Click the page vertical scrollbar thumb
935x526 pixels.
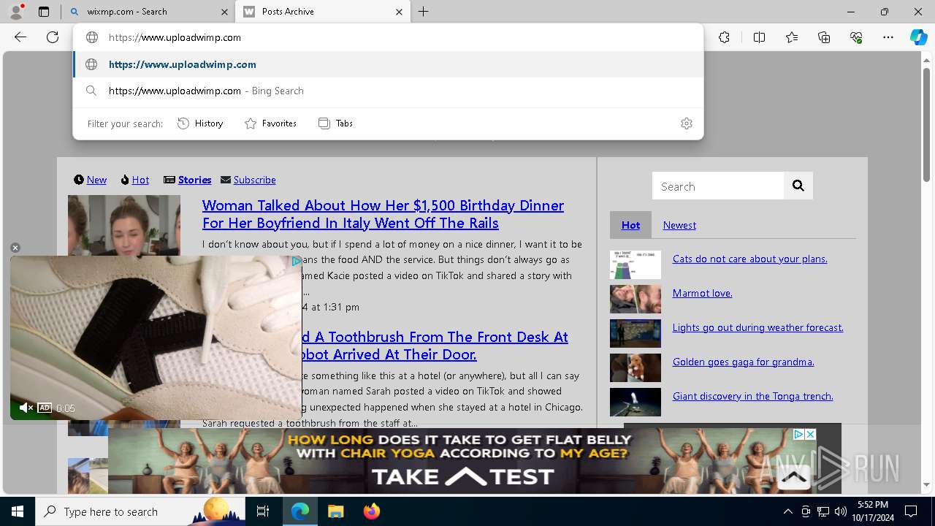tap(926, 124)
